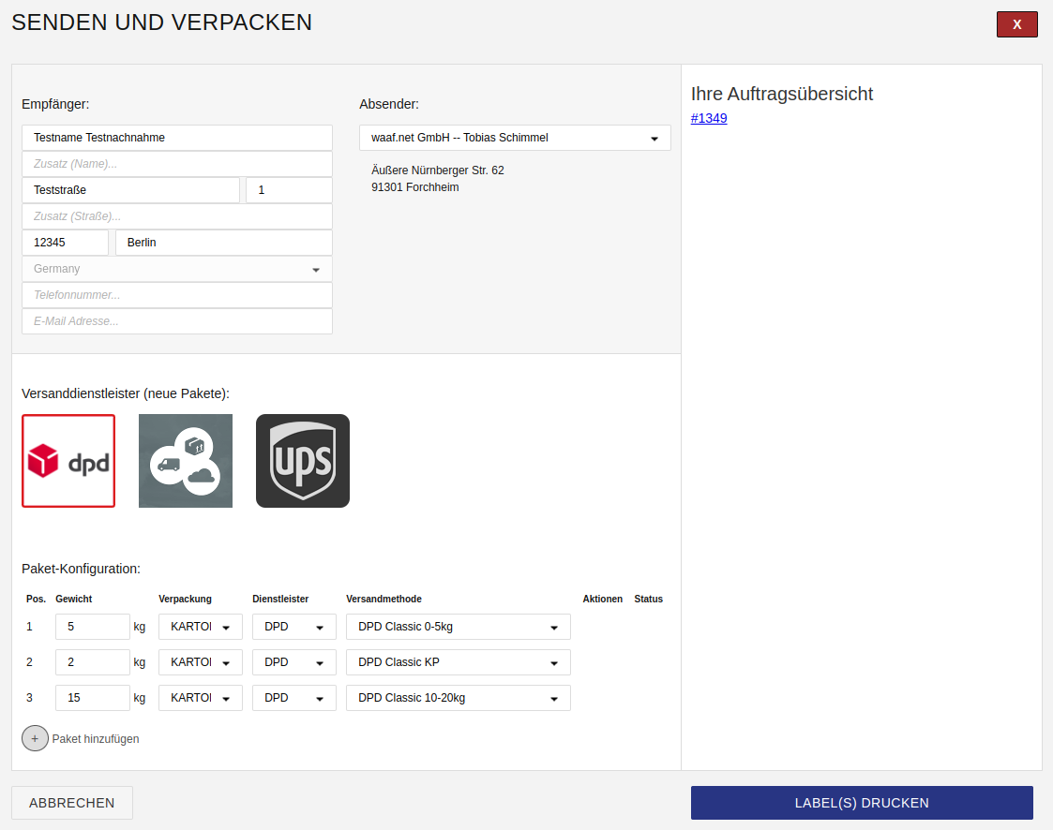The image size is (1053, 830).
Task: Edit the postal code field 12345
Action: pyautogui.click(x=65, y=243)
